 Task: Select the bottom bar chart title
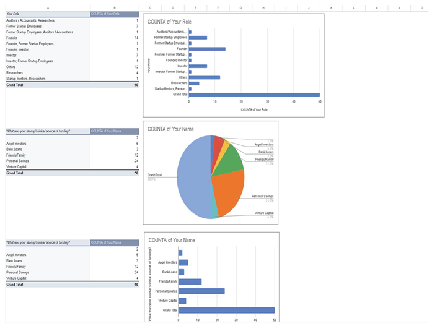point(171,240)
